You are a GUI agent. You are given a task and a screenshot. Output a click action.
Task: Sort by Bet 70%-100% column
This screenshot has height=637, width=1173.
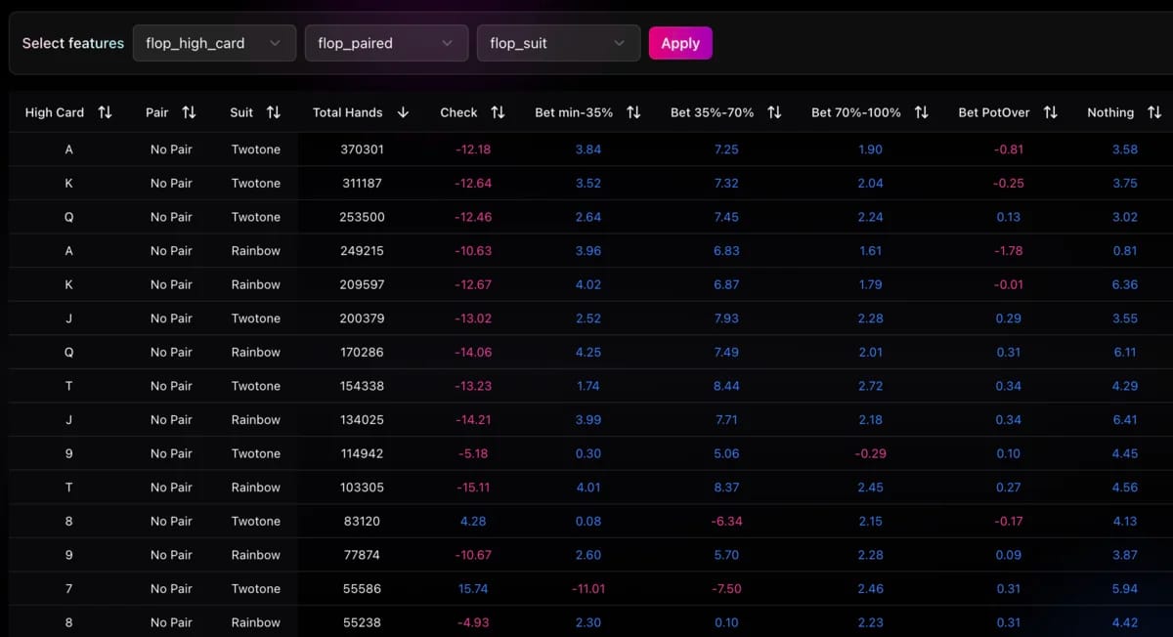click(921, 112)
